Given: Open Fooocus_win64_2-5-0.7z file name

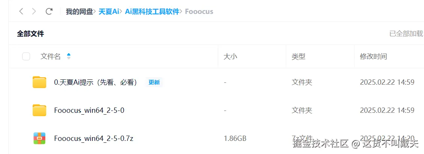Looking at the screenshot, I should tap(94, 139).
